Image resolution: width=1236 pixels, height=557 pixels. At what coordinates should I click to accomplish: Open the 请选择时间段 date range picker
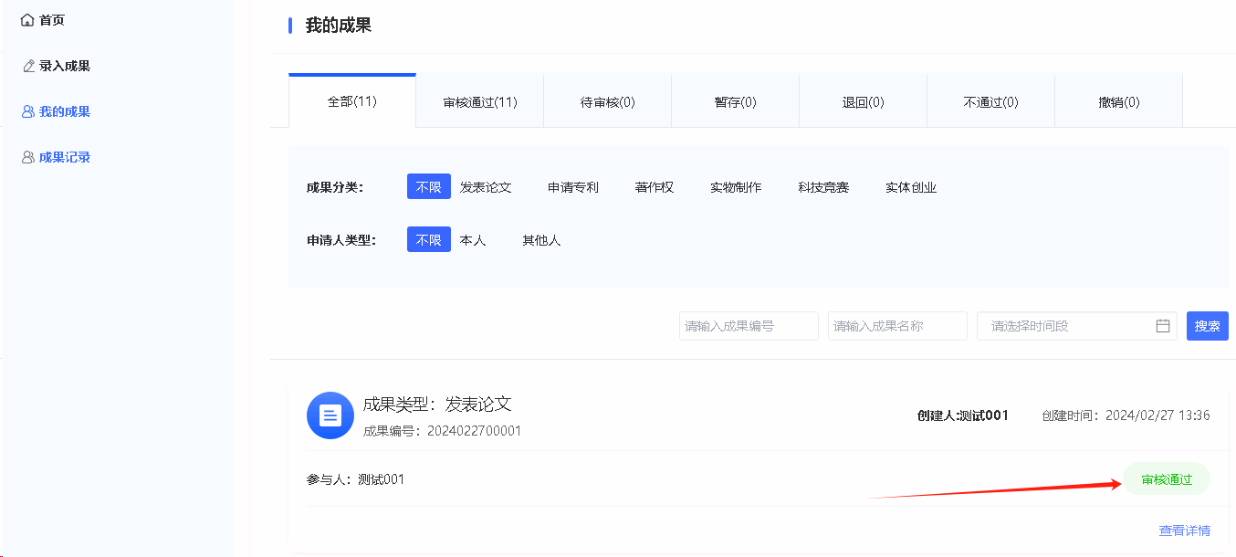(x=1063, y=326)
